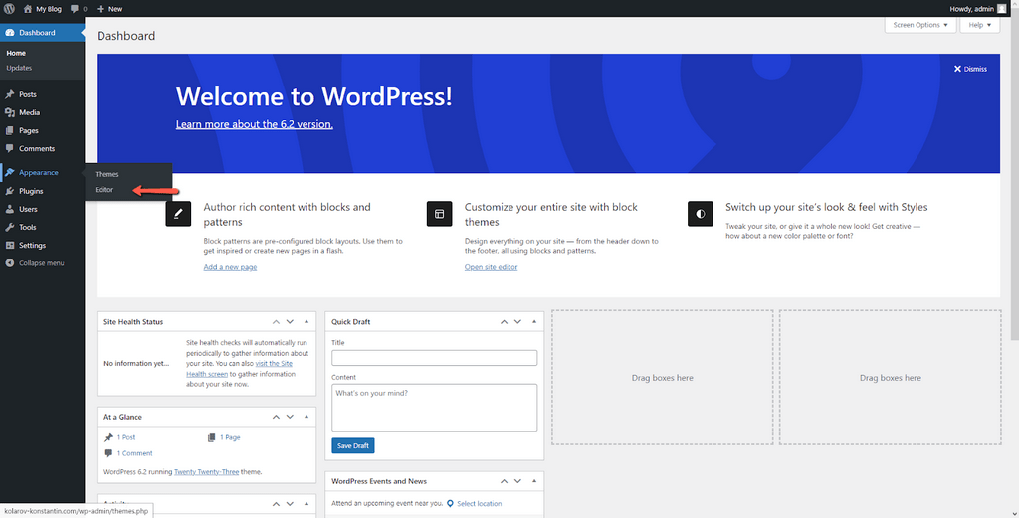This screenshot has width=1019, height=518.
Task: Click the half-circle Styles icon
Action: (x=700, y=214)
